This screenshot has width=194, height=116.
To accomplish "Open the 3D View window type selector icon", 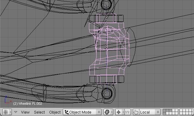I will (x=5, y=112).
